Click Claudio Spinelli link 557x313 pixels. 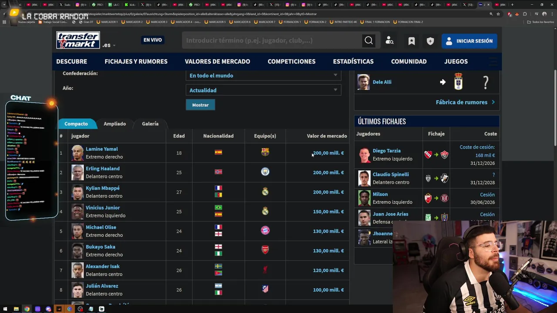391,175
